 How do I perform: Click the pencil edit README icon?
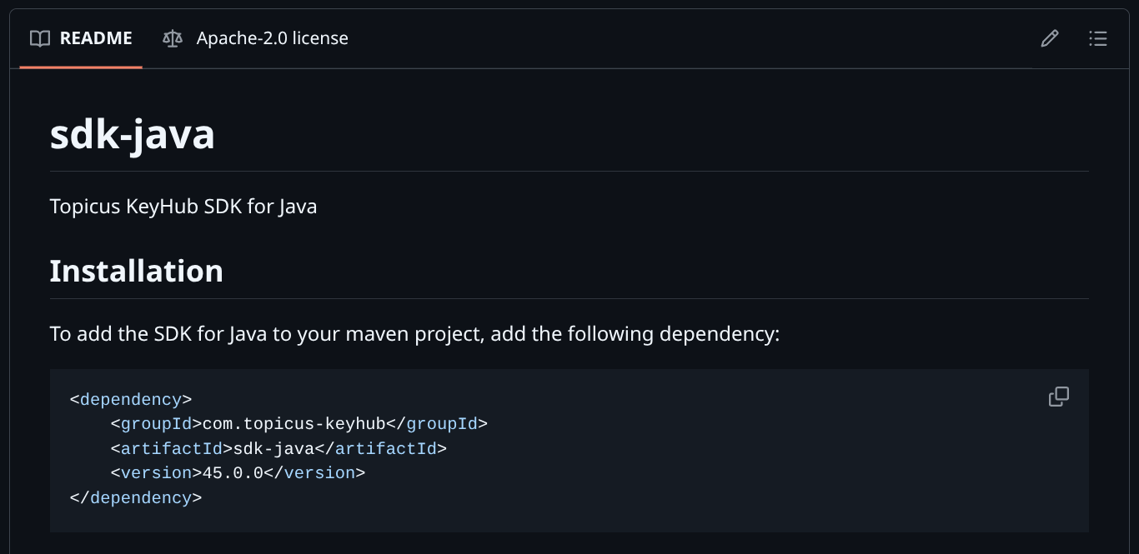tap(1050, 38)
